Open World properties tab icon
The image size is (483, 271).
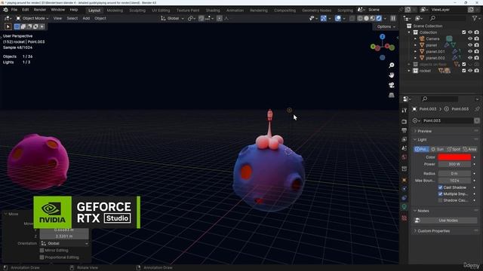tap(405, 157)
